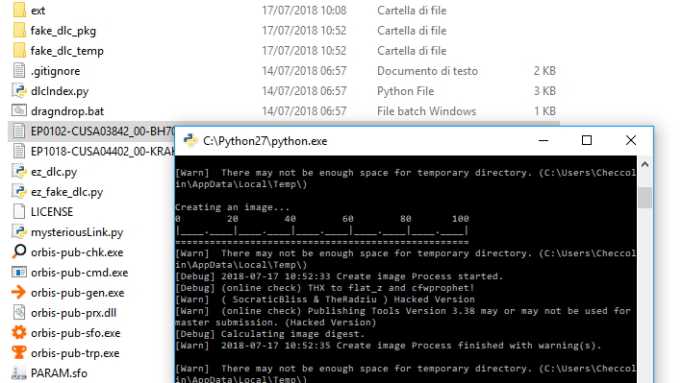Minimize the python.exe console window
Screen dimensions: 683x383
pos(544,140)
